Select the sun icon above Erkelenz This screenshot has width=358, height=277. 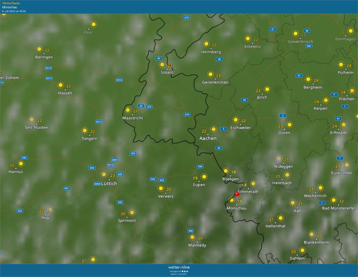(x=248, y=38)
